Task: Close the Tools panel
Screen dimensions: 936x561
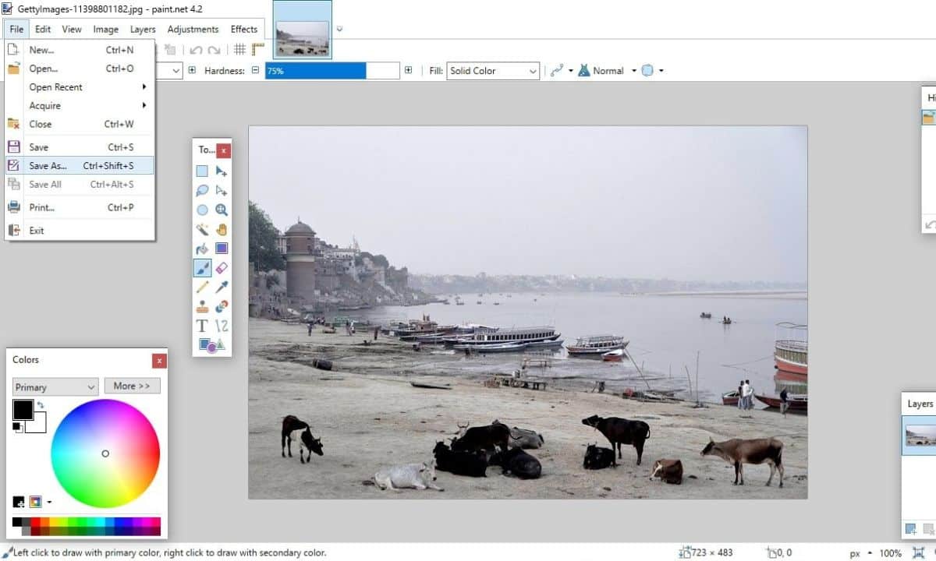Action: click(x=224, y=150)
